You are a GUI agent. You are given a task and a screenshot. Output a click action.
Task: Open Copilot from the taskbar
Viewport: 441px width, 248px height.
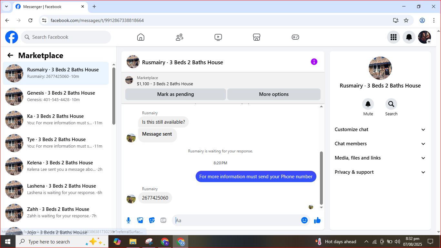tap(117, 242)
